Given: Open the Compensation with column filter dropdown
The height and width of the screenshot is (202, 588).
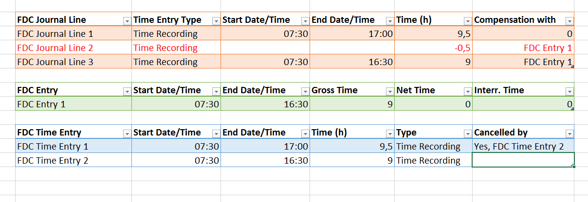Looking at the screenshot, I should tap(570, 21).
